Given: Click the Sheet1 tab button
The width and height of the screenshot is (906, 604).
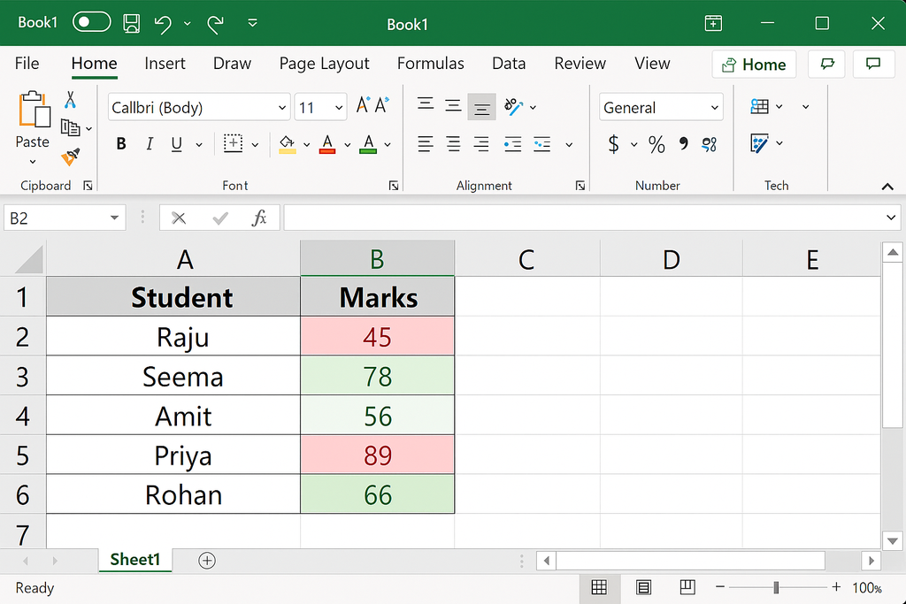Looking at the screenshot, I should [134, 560].
